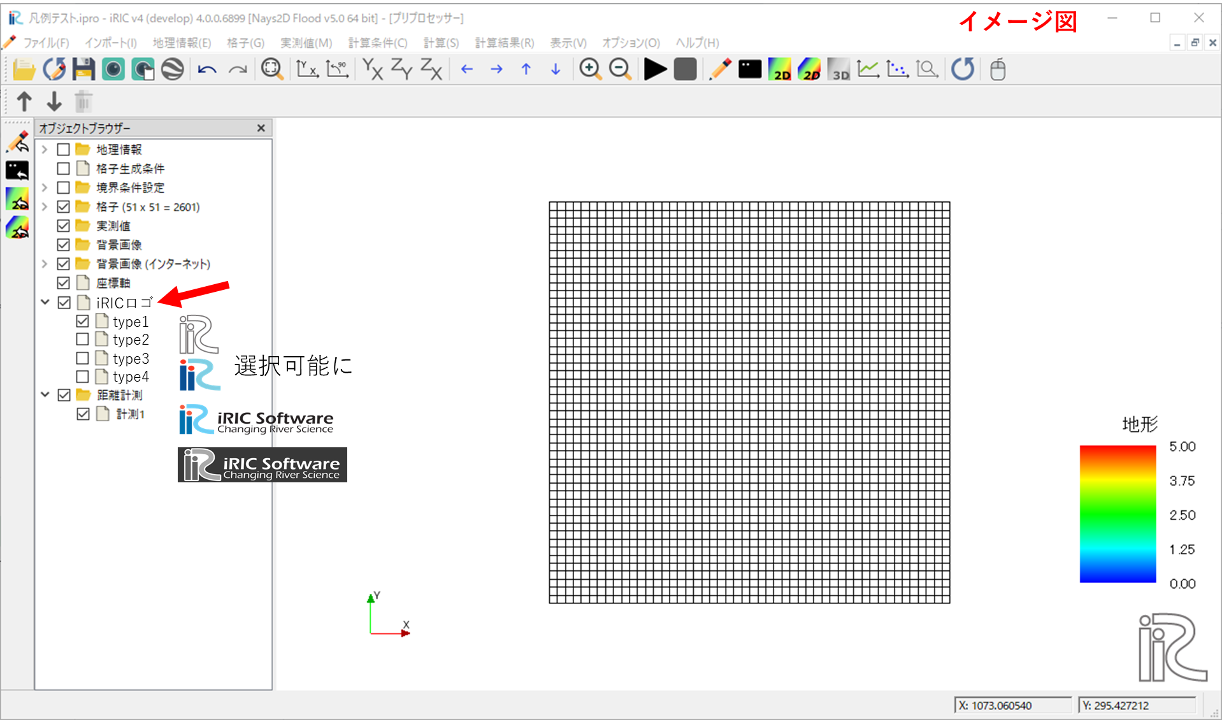Select the 計測1 measurement item

[131, 414]
